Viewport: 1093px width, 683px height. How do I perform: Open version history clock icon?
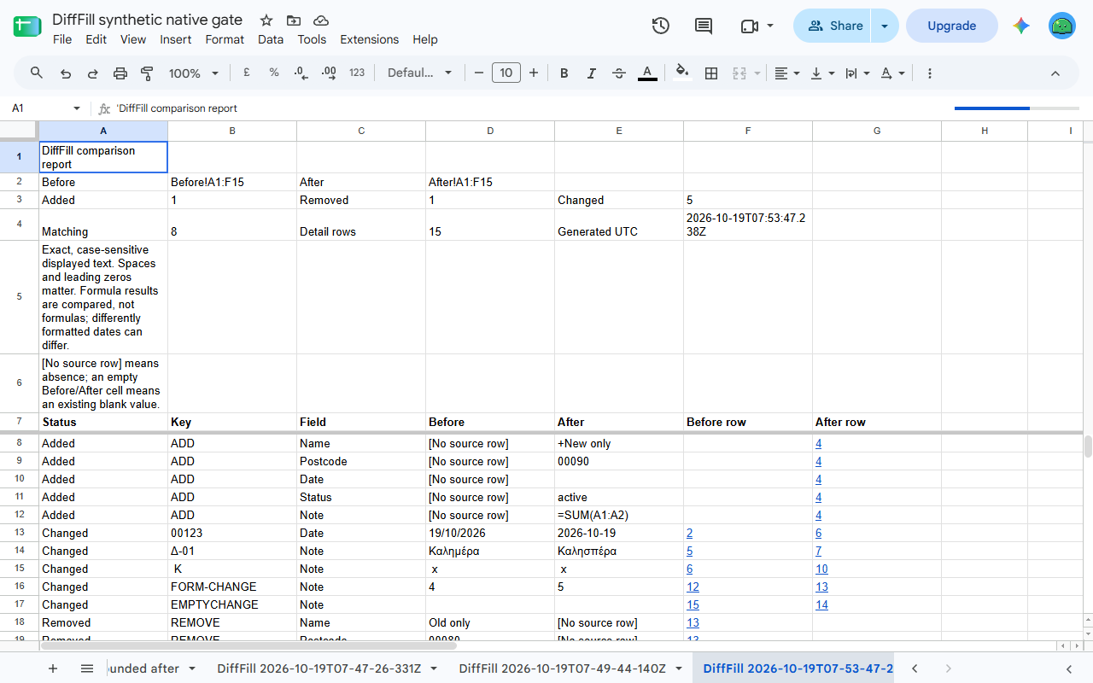[x=660, y=26]
